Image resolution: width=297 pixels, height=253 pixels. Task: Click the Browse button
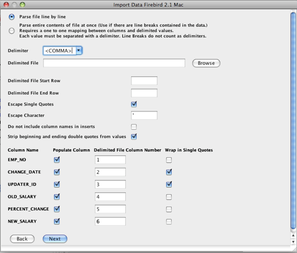coord(206,63)
